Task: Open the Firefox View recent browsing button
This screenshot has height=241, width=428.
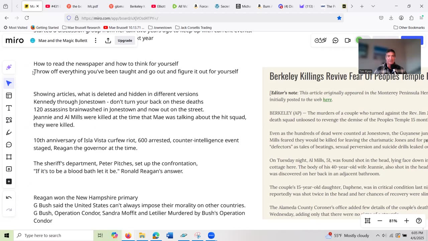Action: click(x=6, y=6)
